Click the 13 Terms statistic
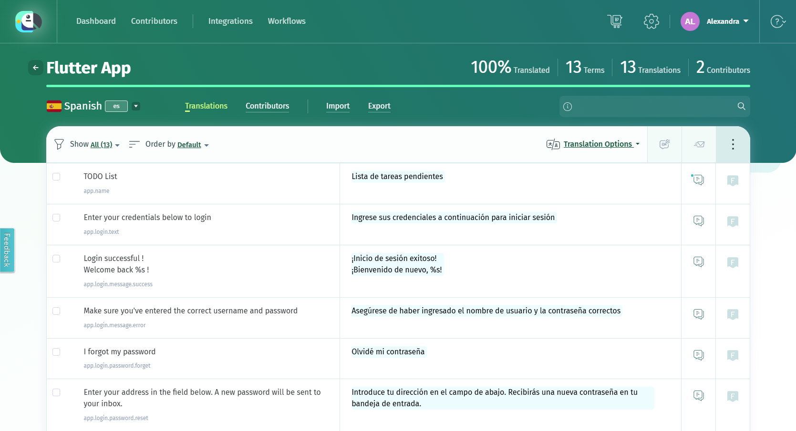The width and height of the screenshot is (796, 431). pos(585,67)
